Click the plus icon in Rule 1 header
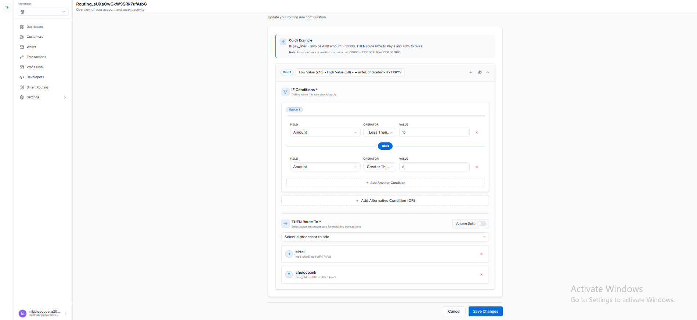The width and height of the screenshot is (697, 320). click(470, 72)
